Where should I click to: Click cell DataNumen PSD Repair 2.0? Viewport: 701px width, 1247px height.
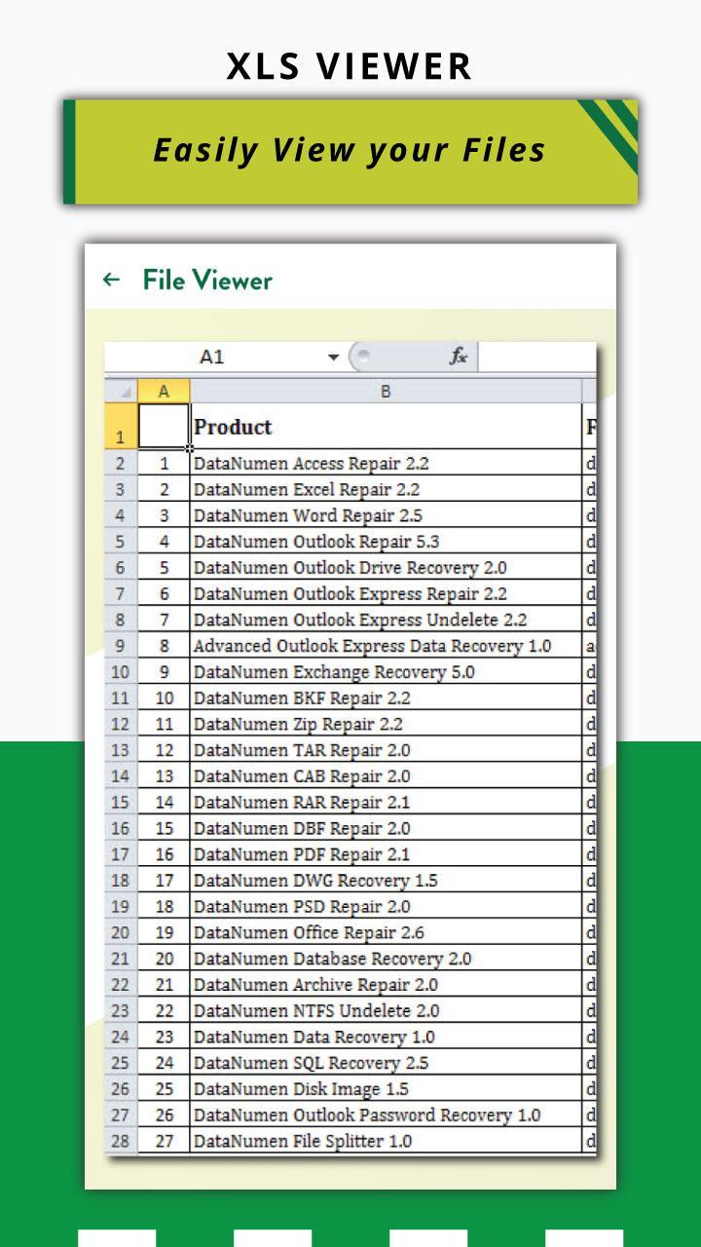pos(386,906)
